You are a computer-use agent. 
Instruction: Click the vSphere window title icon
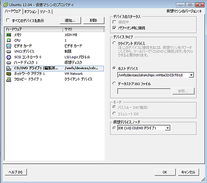[6, 5]
